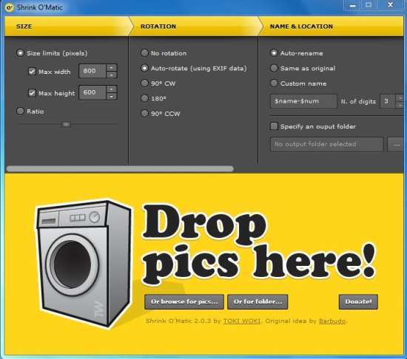
Task: Click the $name-$num custom name field
Action: coord(303,101)
